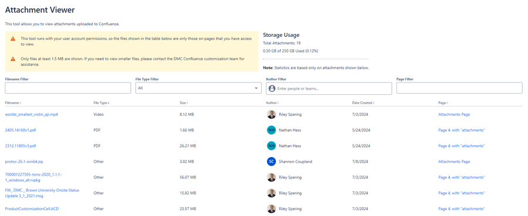Viewport: 528px width, 216px height.
Task: Click the 7/2/2024 date cell
Action: click(x=360, y=115)
